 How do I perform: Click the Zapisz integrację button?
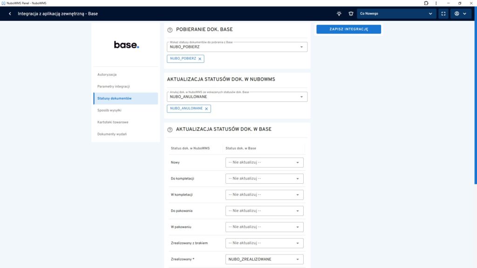(348, 29)
